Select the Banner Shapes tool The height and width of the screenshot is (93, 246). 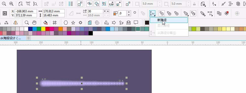click(x=129, y=23)
